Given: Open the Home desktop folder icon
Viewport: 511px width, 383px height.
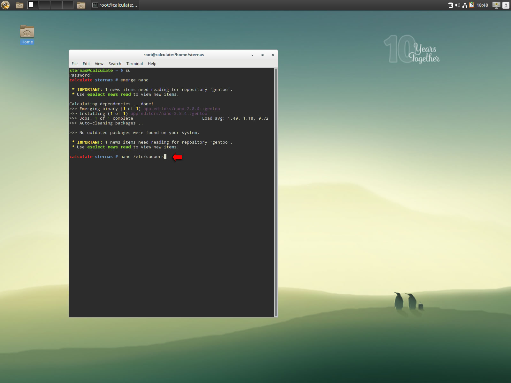Looking at the screenshot, I should 27,34.
